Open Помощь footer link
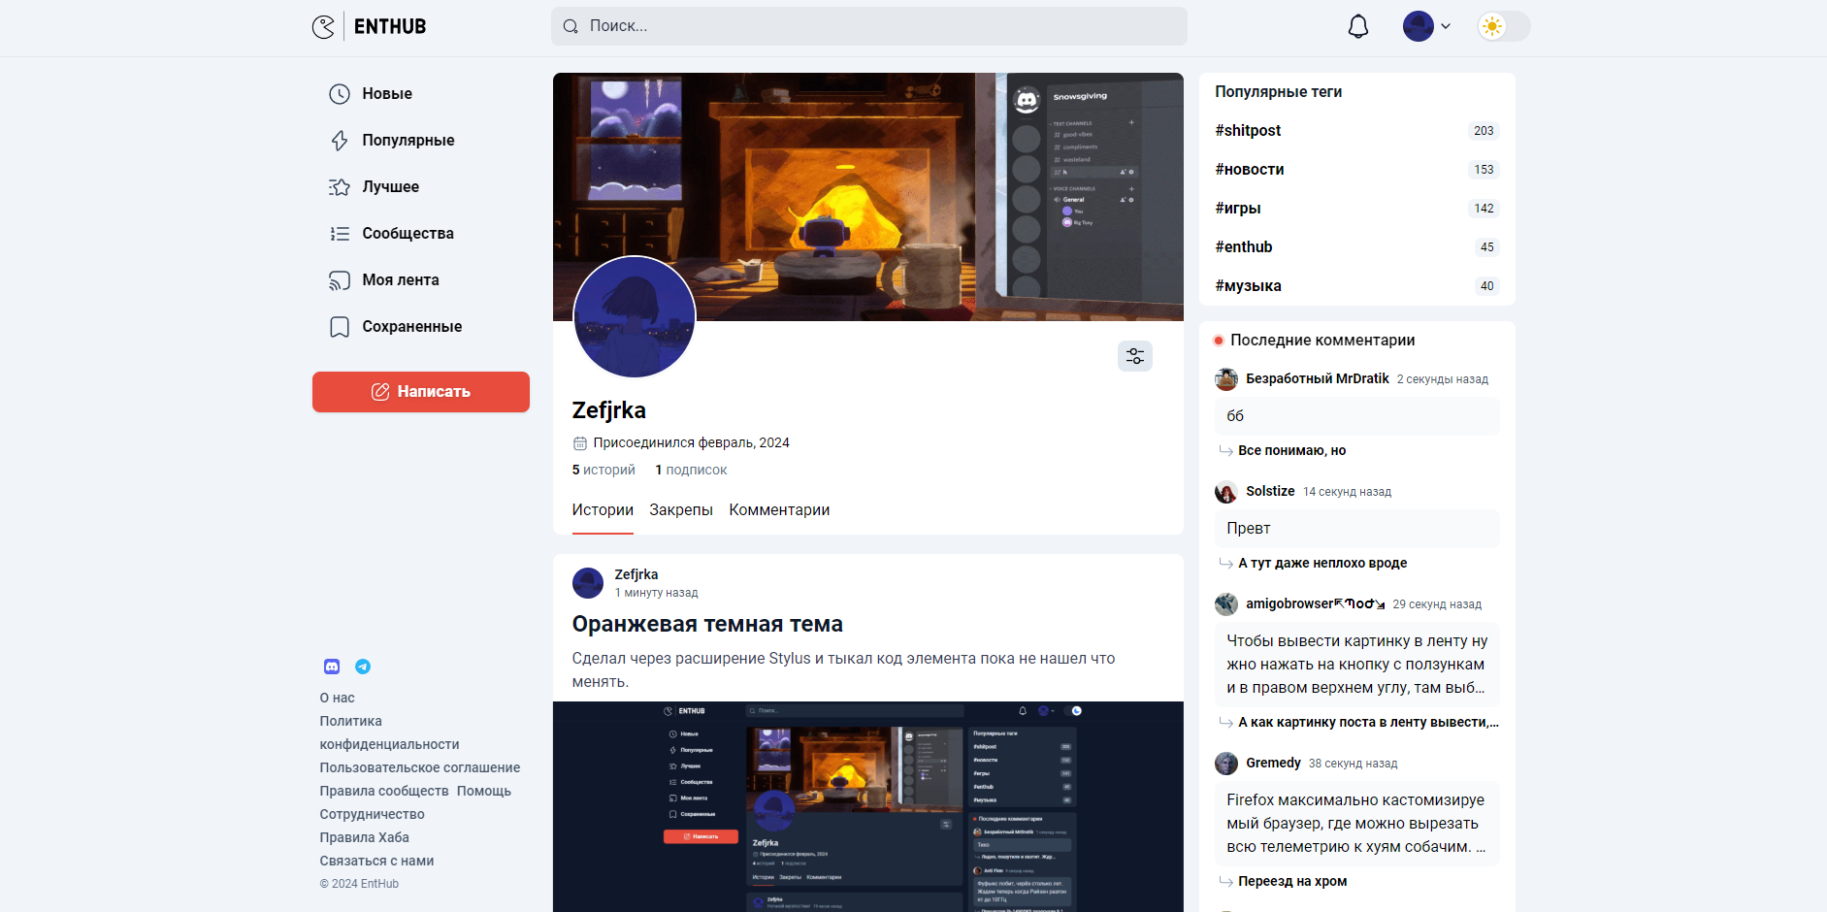This screenshot has height=912, width=1827. [484, 792]
